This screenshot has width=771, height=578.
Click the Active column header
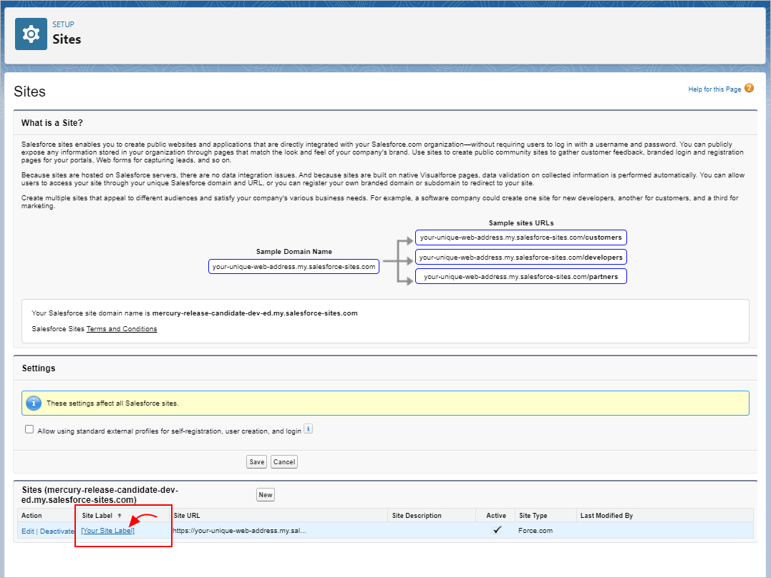pyautogui.click(x=495, y=516)
